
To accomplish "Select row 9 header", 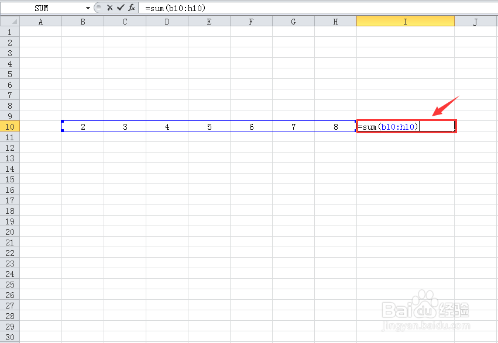I will pyautogui.click(x=10, y=116).
